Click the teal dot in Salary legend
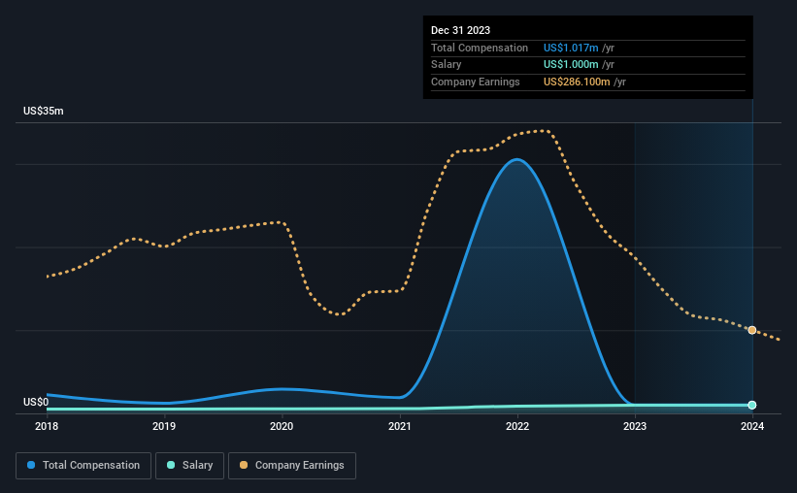The image size is (797, 493). click(171, 465)
